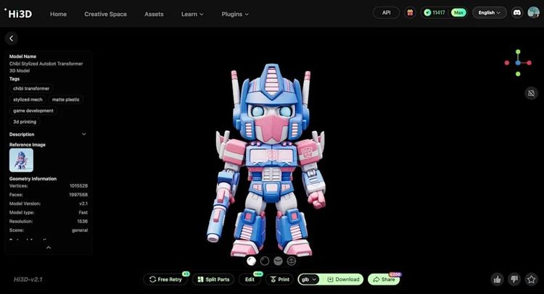Expand the Learn menu

coord(192,14)
